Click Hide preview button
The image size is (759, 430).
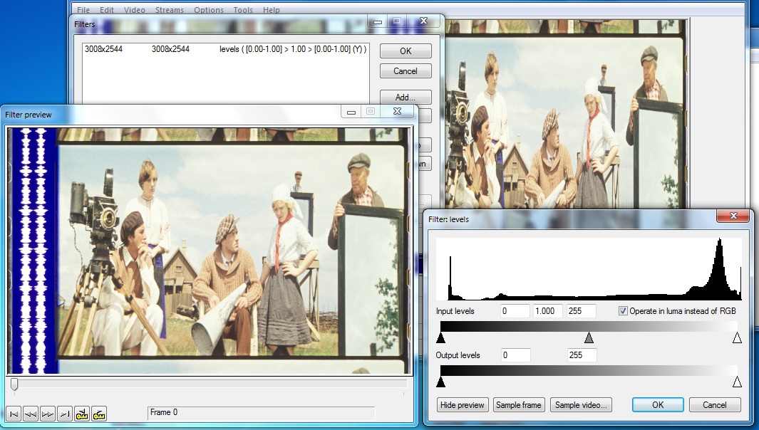click(462, 405)
